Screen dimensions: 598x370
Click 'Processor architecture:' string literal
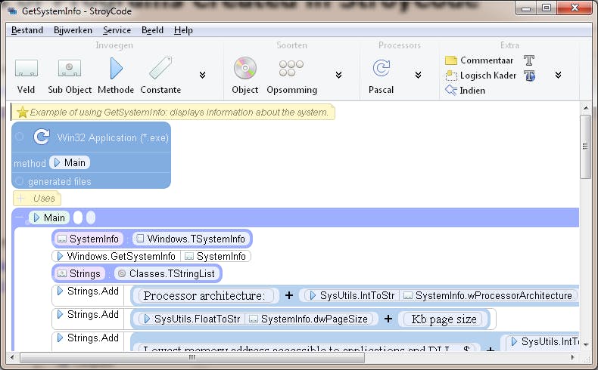(x=206, y=296)
